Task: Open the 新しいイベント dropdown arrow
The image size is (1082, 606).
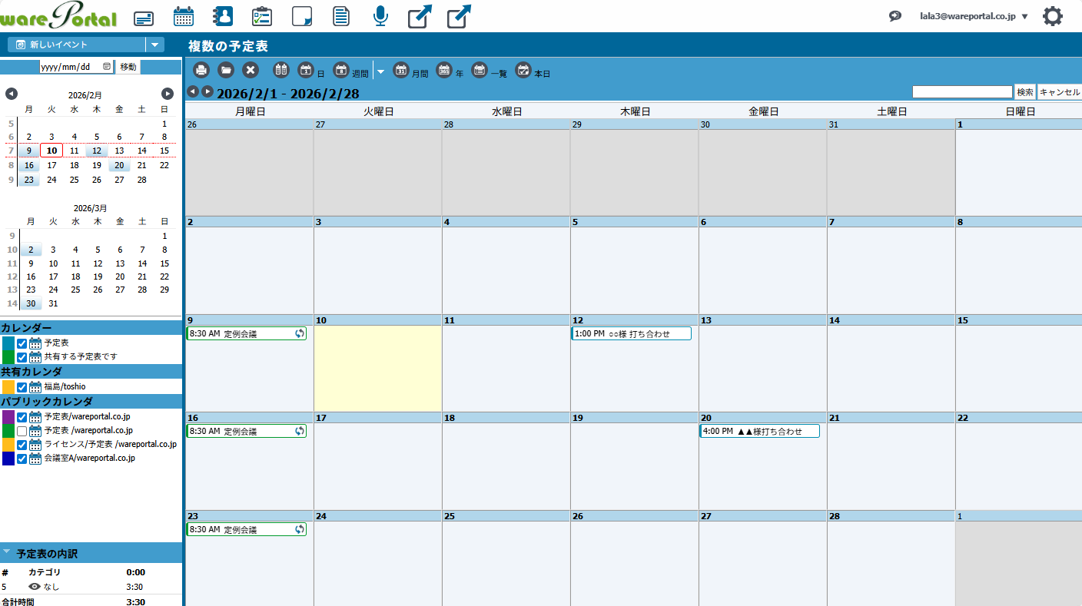Action: (x=155, y=45)
